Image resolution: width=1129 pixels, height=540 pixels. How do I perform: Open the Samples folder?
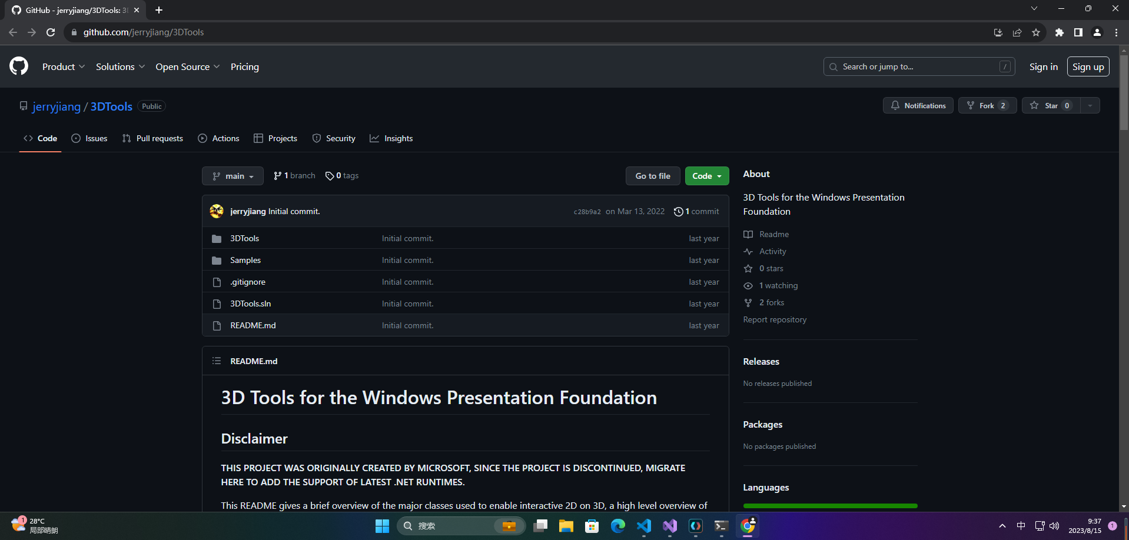point(245,260)
